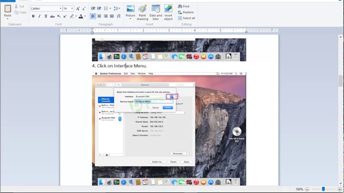Click the right indent marker on the ruler

tap(246, 31)
